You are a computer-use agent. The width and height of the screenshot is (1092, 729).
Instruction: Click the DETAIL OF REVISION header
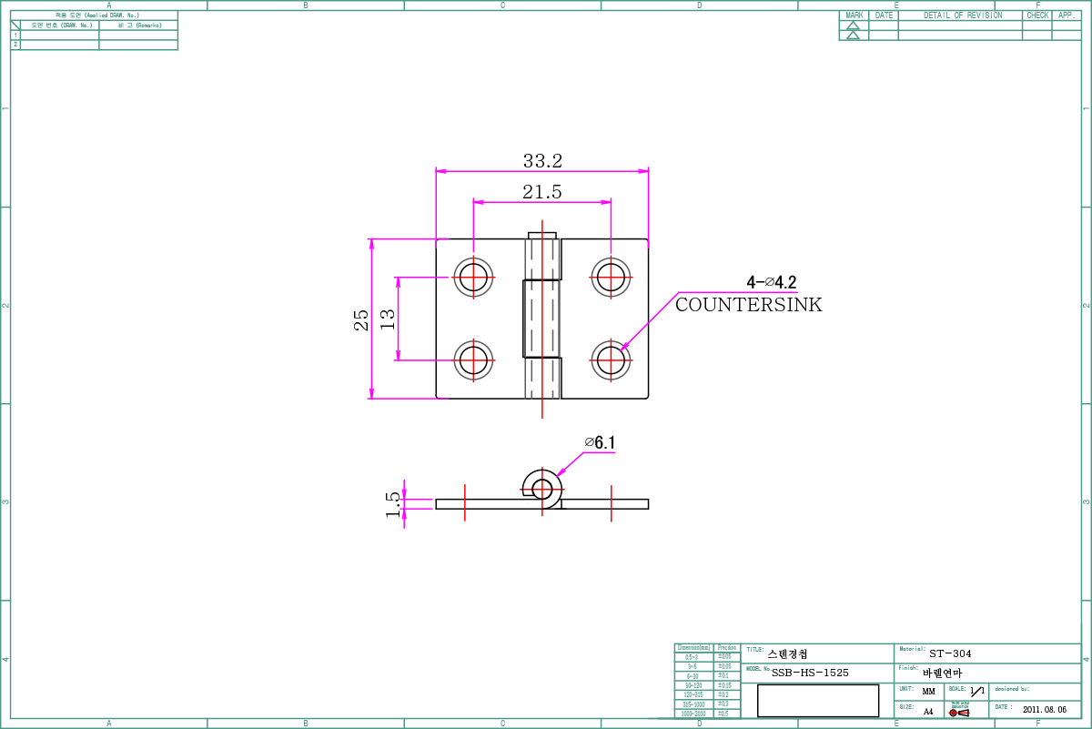(963, 15)
